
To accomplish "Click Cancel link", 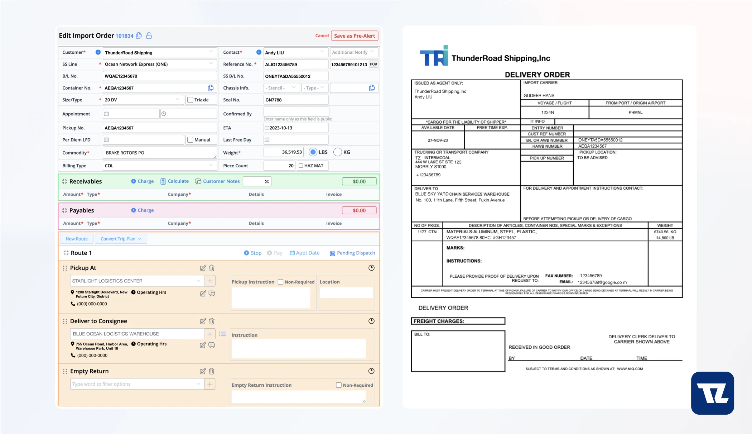I will pos(322,35).
